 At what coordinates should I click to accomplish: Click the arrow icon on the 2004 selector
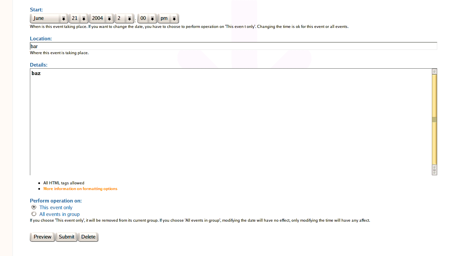(109, 19)
